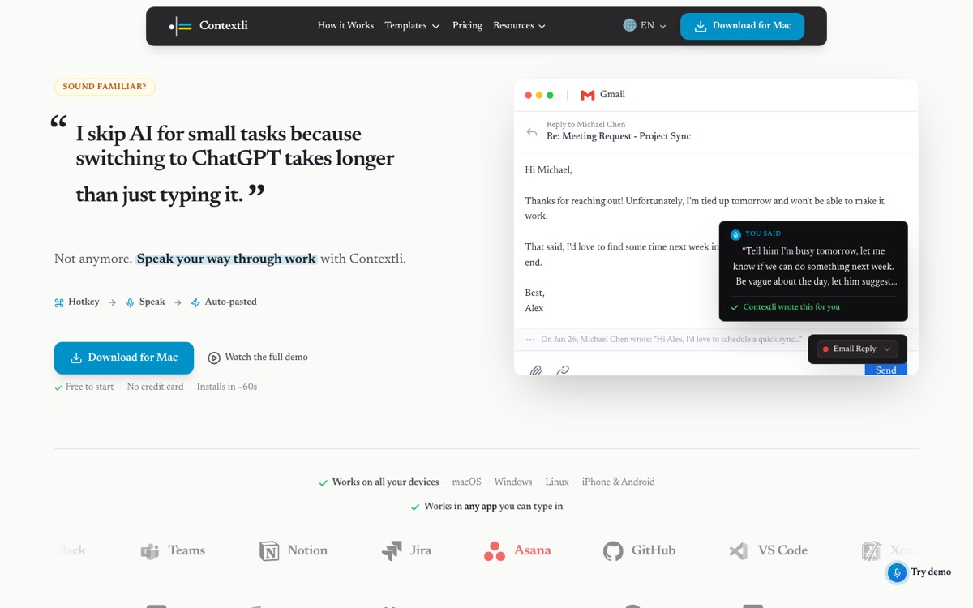This screenshot has height=608, width=973.
Task: Click the quoted 'On Jan 26, Michael Chen wrote' line
Action: [671, 340]
